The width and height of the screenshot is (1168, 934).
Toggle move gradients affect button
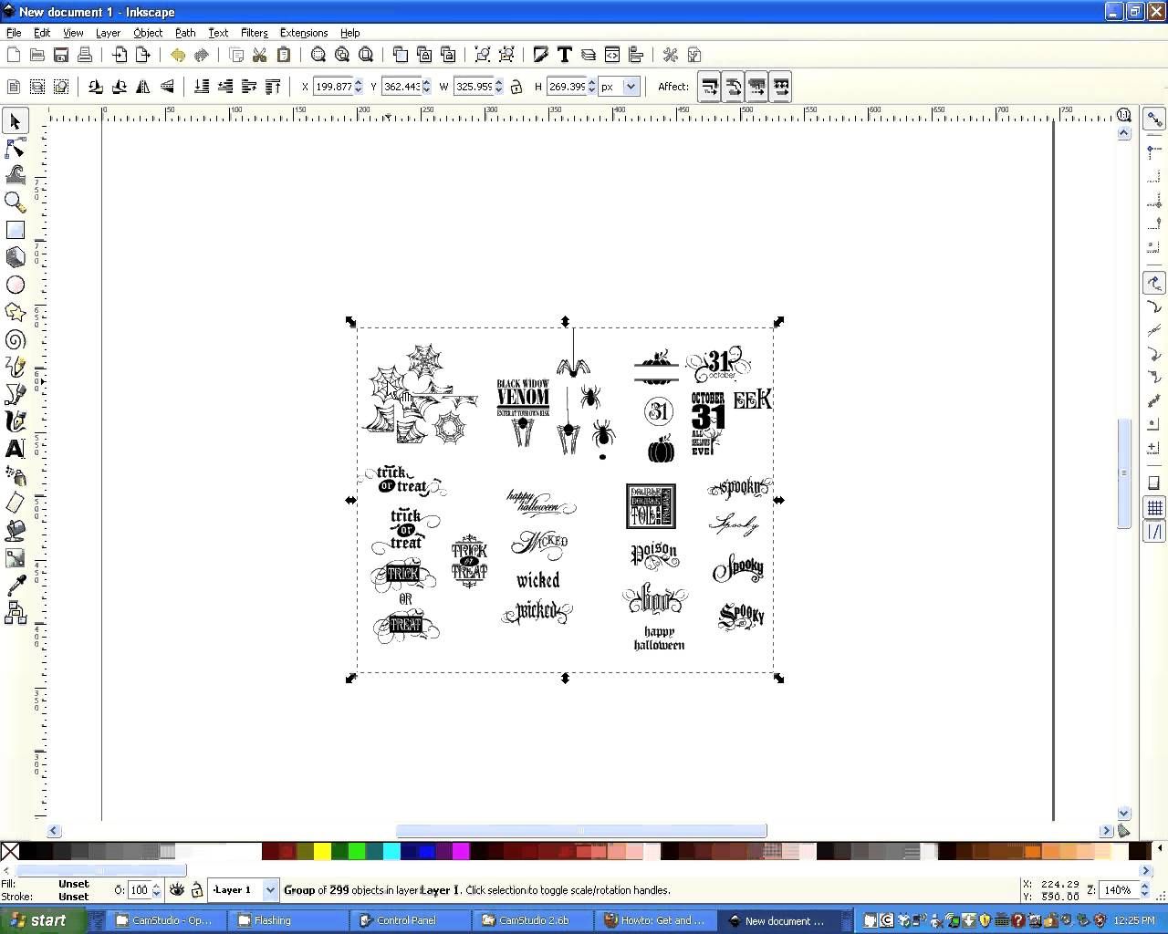pyautogui.click(x=756, y=87)
